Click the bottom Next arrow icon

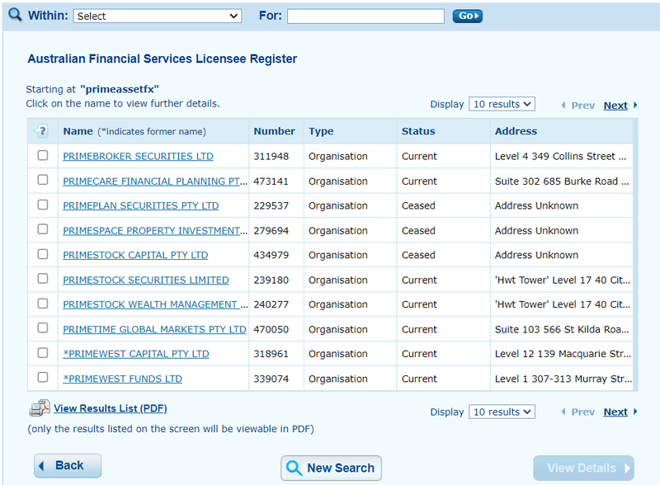click(634, 412)
